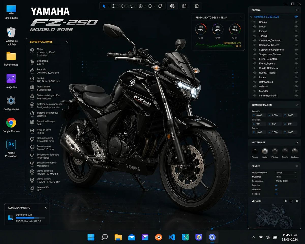The image size is (305, 244).
Task: Click the Rotación Y 0.0° field
Action: [x=274, y=124]
